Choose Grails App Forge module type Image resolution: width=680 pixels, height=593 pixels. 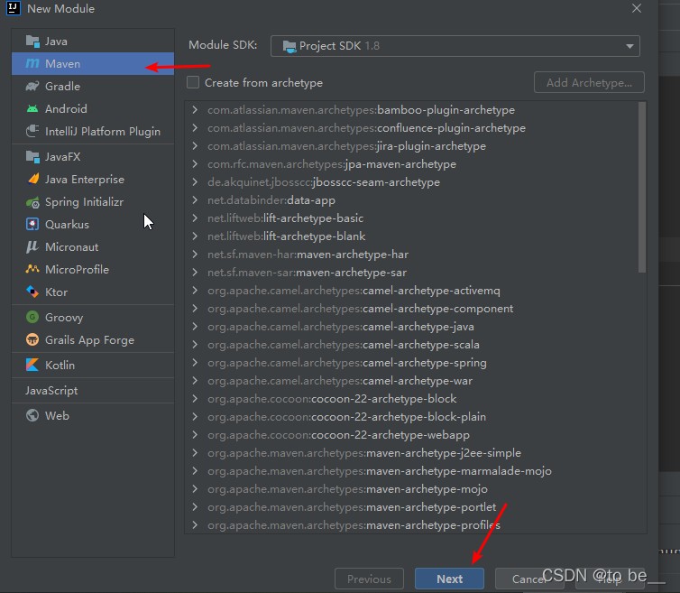pyautogui.click(x=93, y=340)
